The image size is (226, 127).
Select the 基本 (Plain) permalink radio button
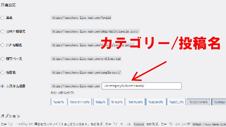(x=2, y=18)
